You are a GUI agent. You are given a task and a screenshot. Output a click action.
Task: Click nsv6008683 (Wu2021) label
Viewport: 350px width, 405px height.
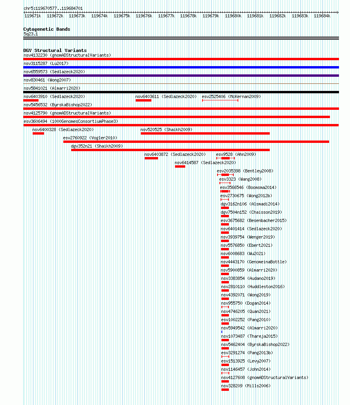[x=243, y=253]
